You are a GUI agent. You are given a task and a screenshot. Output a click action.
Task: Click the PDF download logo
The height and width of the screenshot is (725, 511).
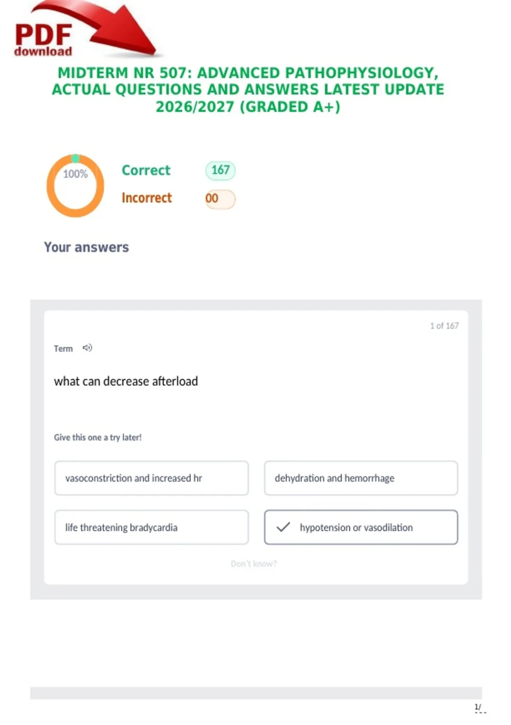[x=43, y=40]
